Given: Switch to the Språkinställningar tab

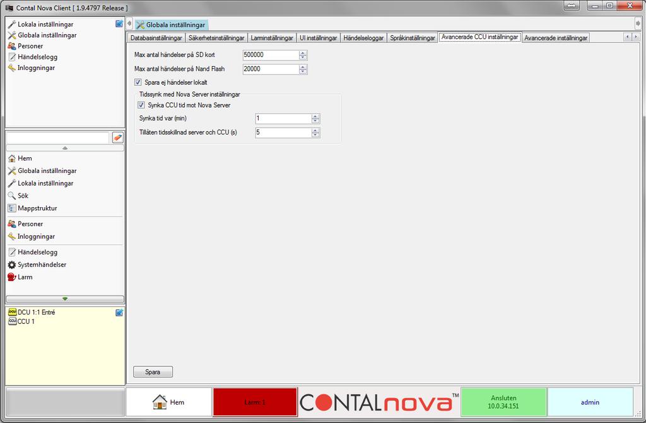Looking at the screenshot, I should pos(413,38).
